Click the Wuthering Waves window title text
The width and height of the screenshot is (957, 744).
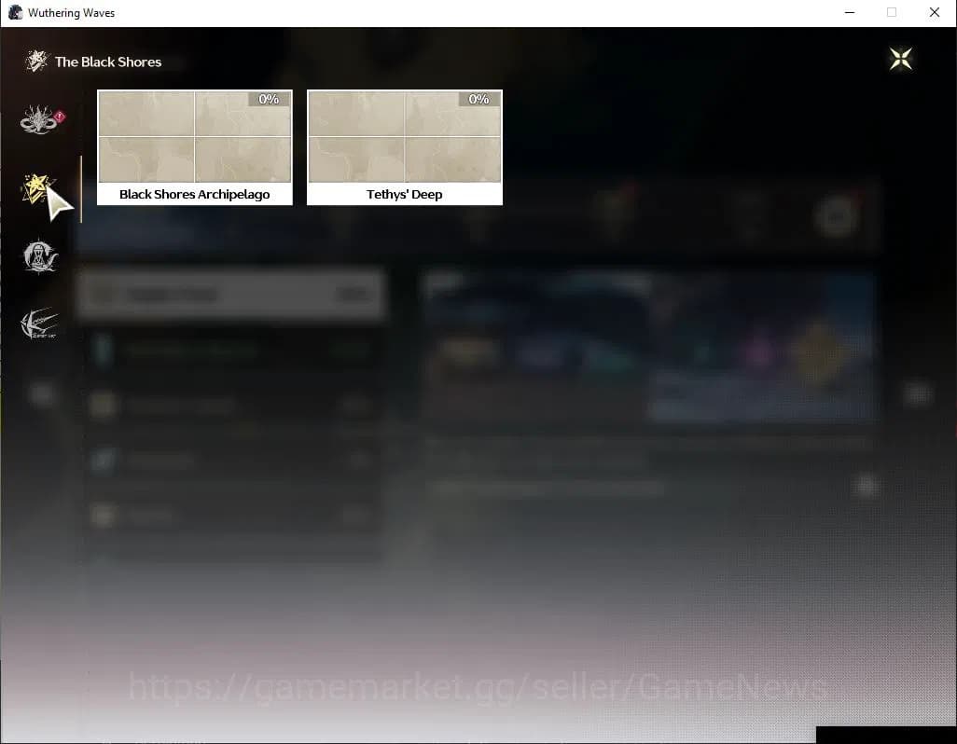pyautogui.click(x=72, y=13)
